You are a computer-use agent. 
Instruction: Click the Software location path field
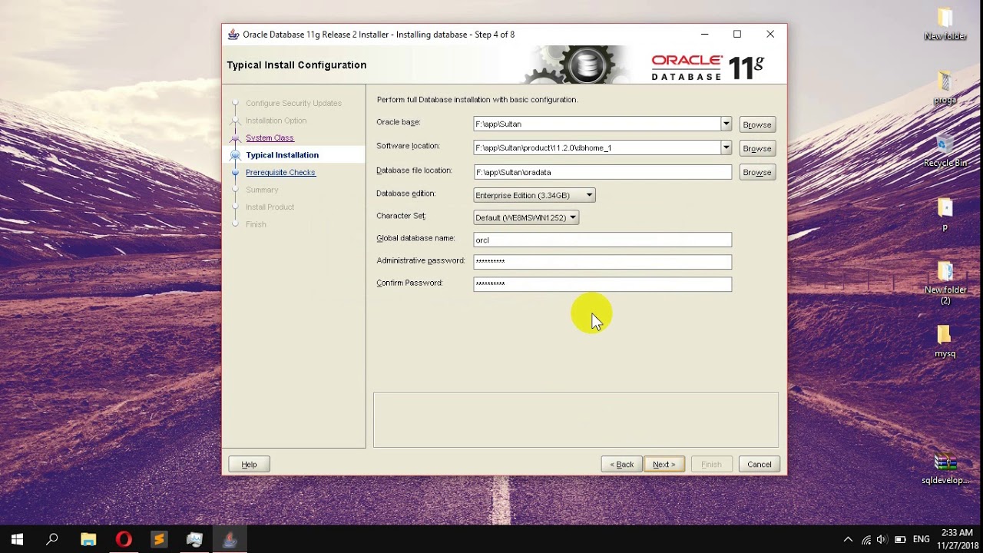(597, 147)
